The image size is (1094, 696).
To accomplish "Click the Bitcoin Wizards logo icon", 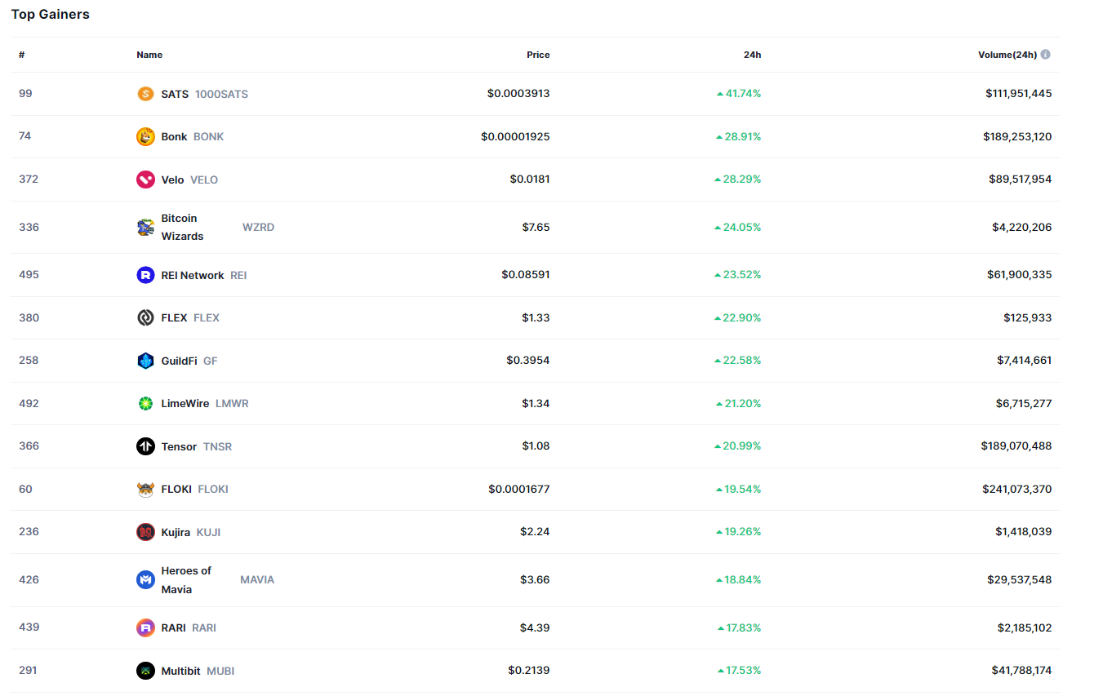I will [x=145, y=227].
